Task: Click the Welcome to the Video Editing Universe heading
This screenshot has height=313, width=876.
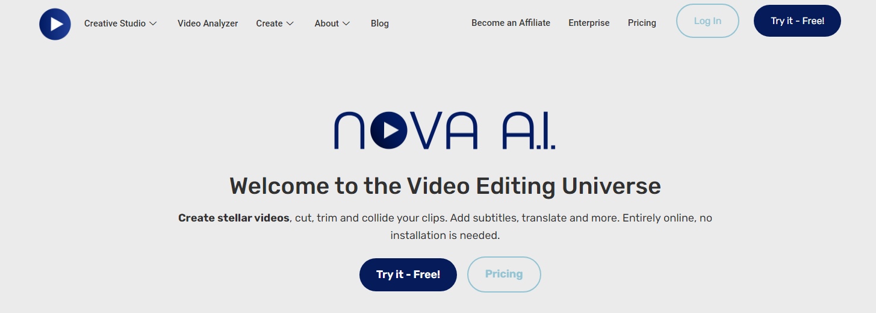Action: point(445,185)
